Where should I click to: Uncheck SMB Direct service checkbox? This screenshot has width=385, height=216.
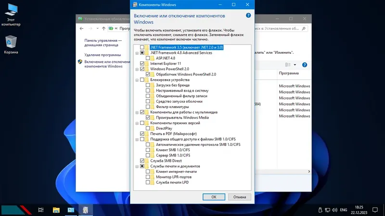point(142,161)
